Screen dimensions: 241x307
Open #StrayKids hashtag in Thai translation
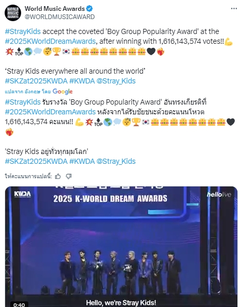point(23,102)
